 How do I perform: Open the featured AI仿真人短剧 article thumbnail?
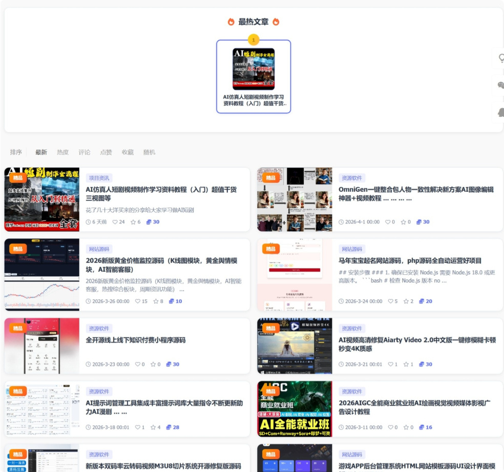click(254, 68)
